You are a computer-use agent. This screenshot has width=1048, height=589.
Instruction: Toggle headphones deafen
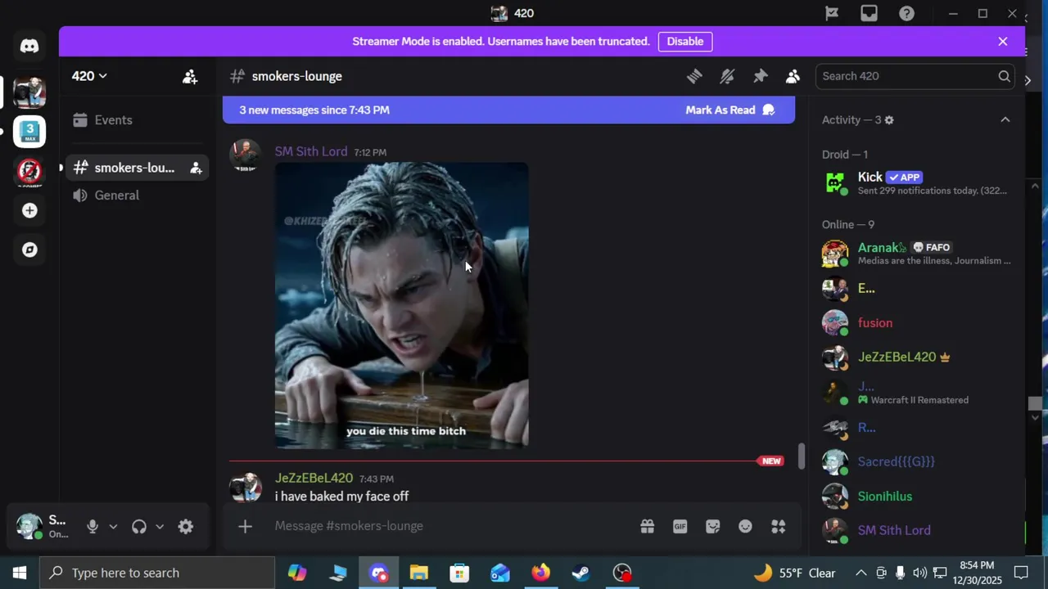pyautogui.click(x=139, y=527)
